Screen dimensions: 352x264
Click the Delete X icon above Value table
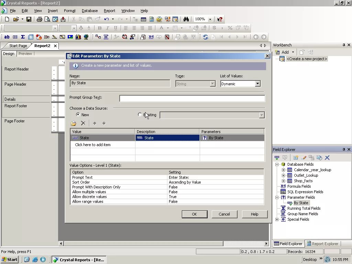(x=83, y=123)
